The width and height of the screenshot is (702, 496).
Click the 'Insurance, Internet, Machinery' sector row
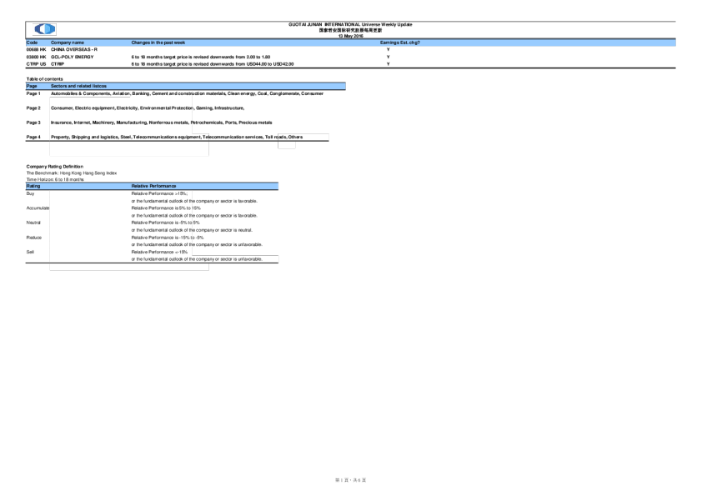[x=121, y=123]
